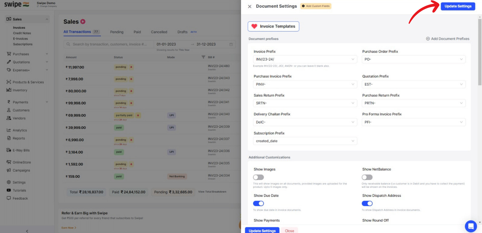Click the Document Settings panel scrollbar
482x233 pixels.
[480, 52]
